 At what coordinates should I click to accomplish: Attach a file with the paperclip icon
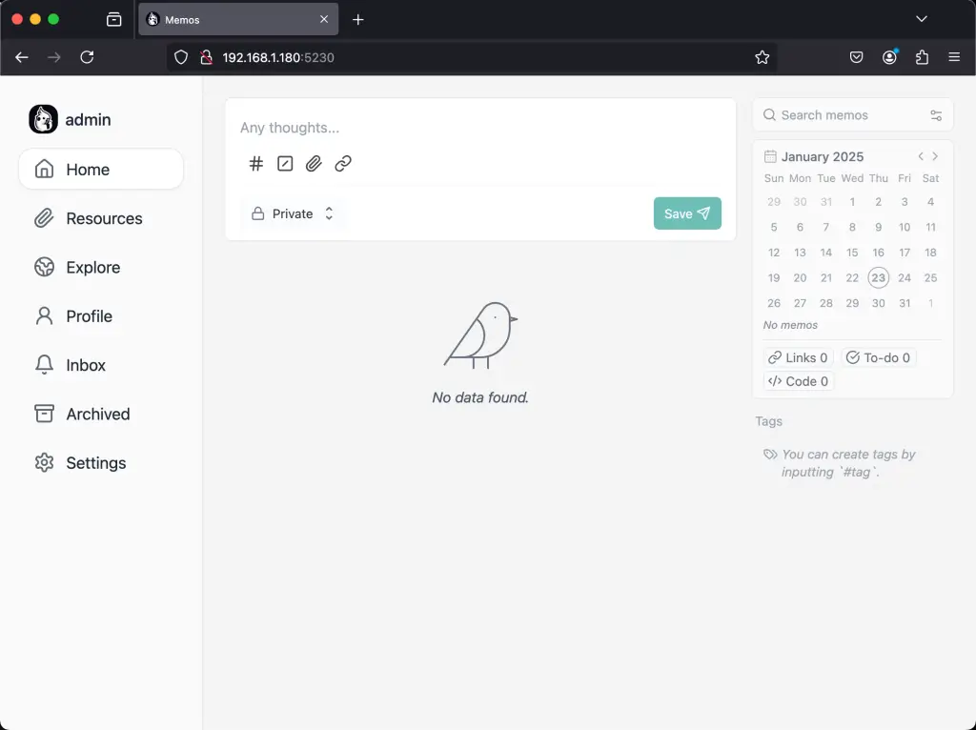[x=314, y=164]
